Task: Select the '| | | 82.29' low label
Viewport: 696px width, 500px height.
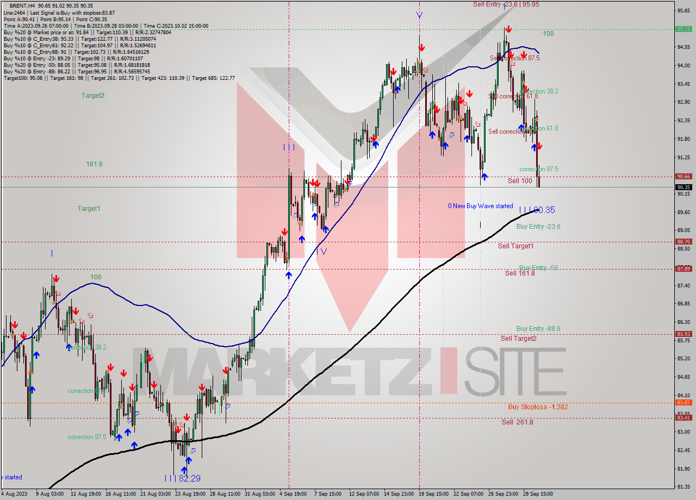Action: (x=182, y=478)
